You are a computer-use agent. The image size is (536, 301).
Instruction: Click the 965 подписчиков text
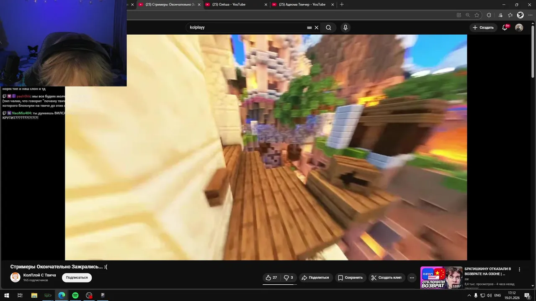coord(36,280)
